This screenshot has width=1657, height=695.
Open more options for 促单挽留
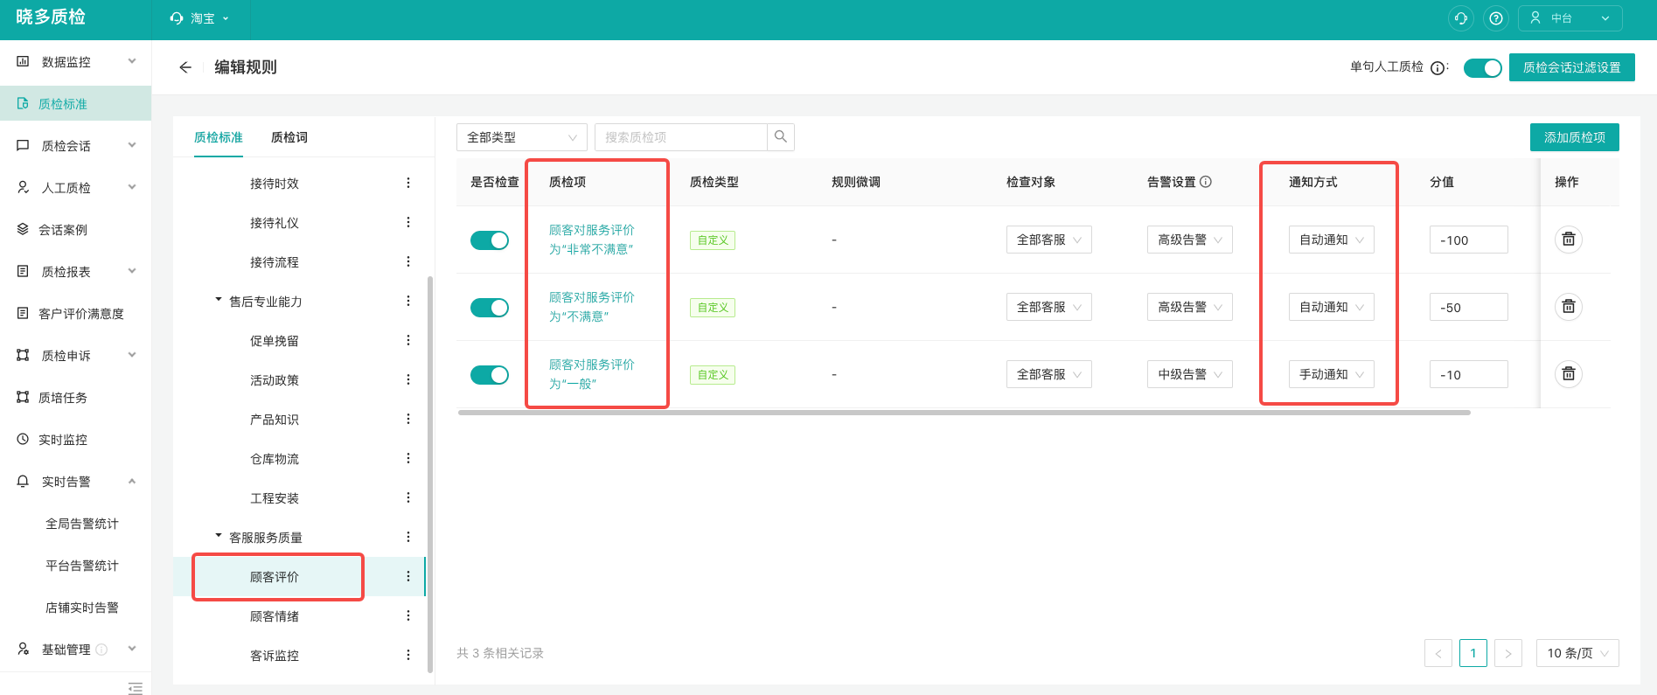408,341
